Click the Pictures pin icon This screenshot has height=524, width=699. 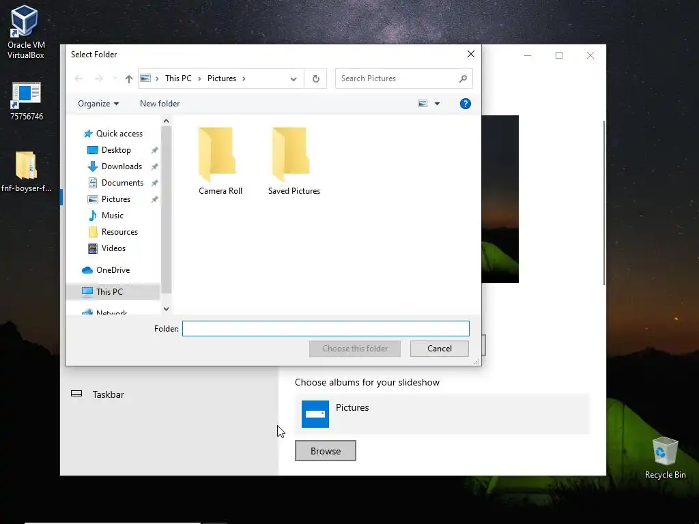(154, 200)
